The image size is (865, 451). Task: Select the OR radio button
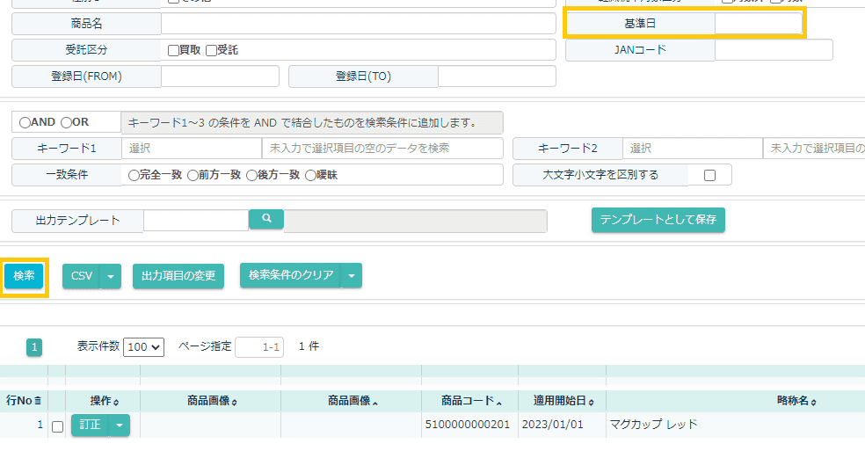(66, 122)
